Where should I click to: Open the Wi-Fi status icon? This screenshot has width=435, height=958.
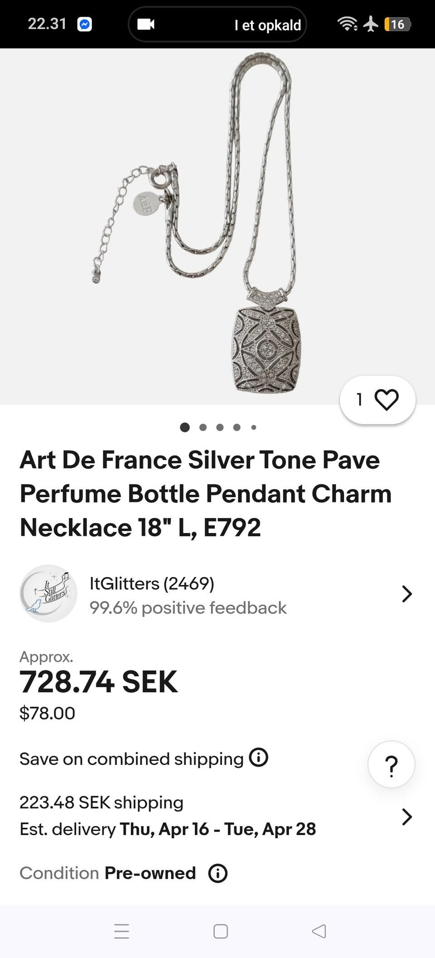[x=347, y=24]
